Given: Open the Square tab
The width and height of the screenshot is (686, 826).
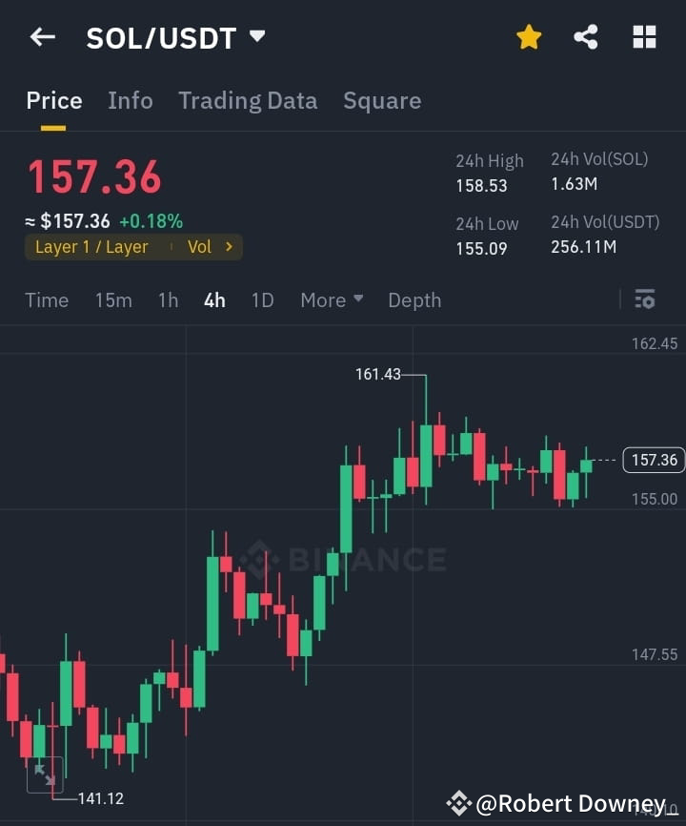Looking at the screenshot, I should [x=382, y=100].
